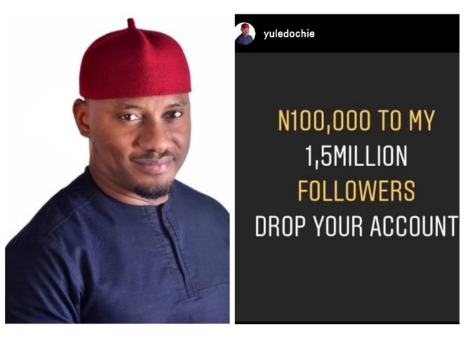Click the red cap in the portrait
Image resolution: width=464 pixels, height=348 pixels.
click(x=135, y=61)
